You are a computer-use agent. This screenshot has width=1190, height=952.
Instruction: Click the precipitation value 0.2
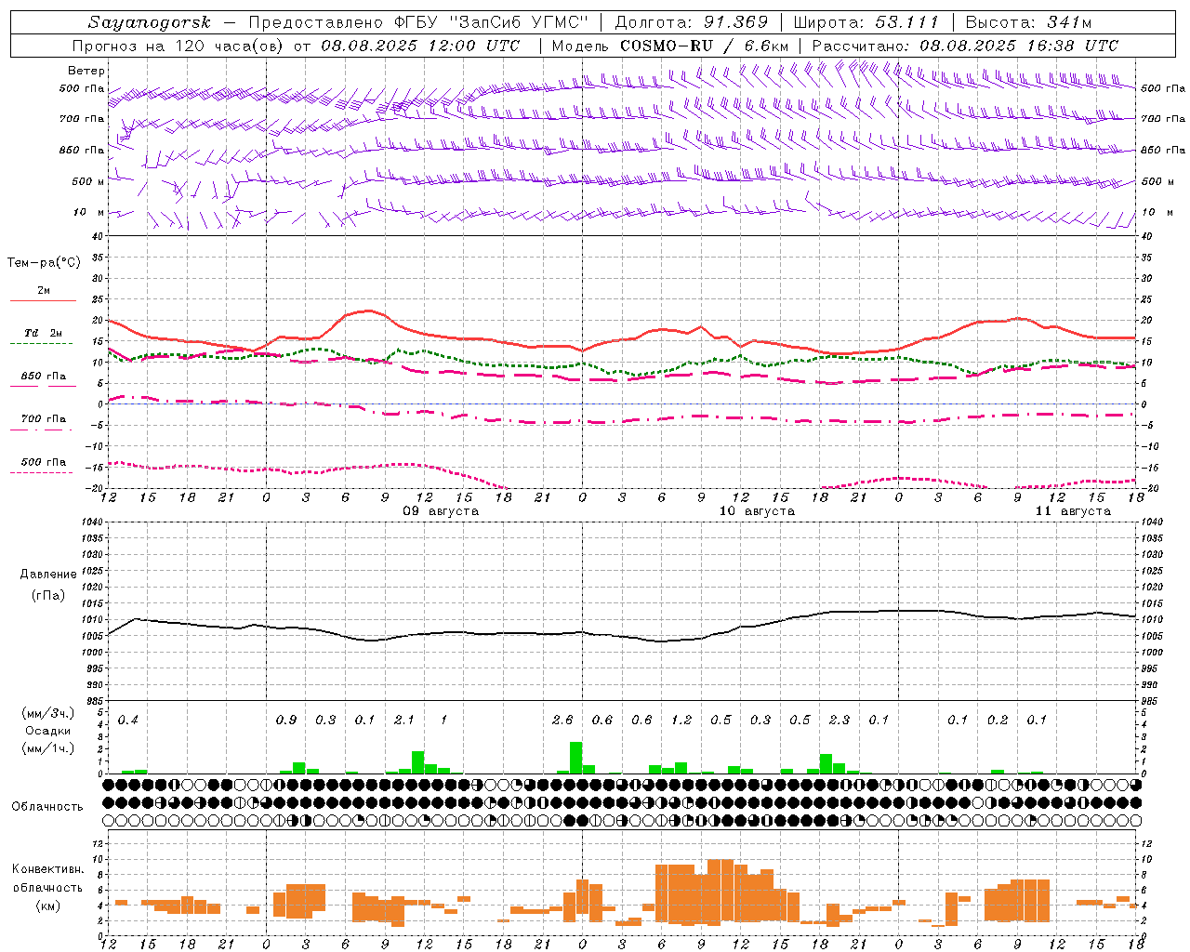(x=998, y=721)
